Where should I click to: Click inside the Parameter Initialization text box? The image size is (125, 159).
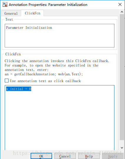pos(60,36)
